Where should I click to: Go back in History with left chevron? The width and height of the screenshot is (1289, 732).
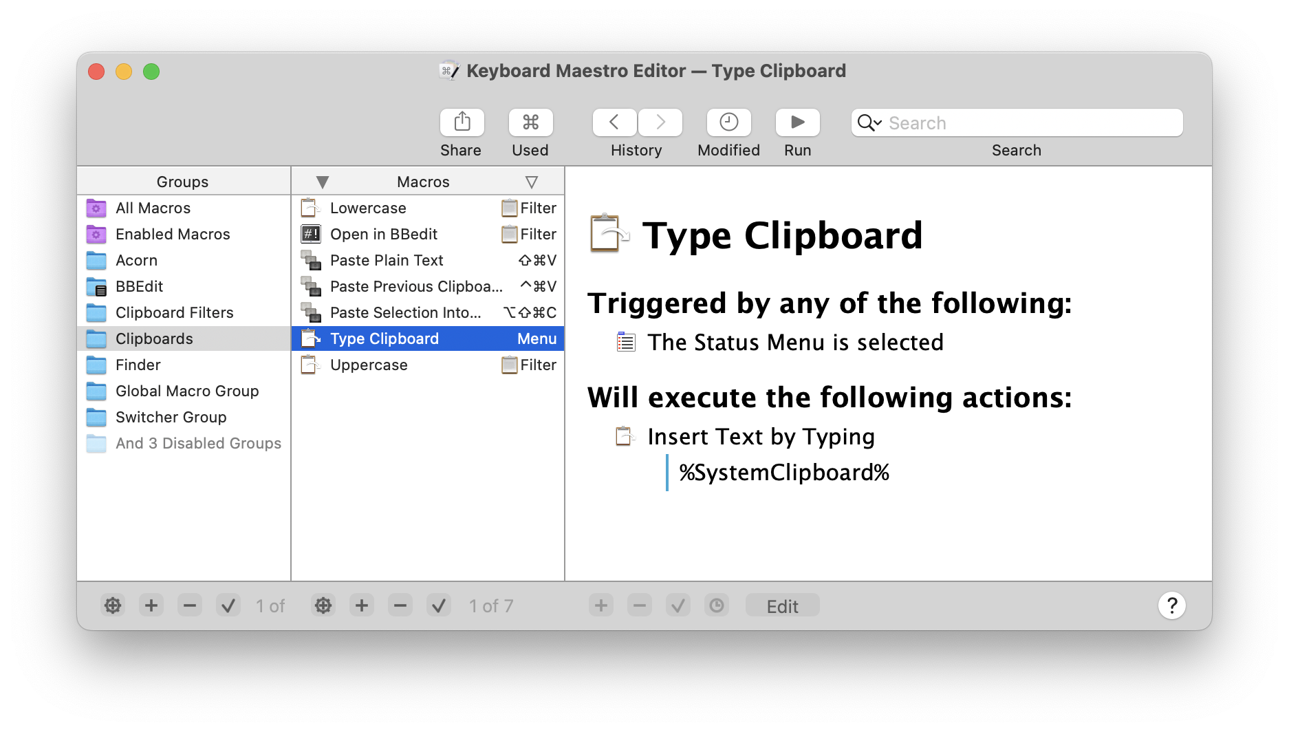pos(614,122)
